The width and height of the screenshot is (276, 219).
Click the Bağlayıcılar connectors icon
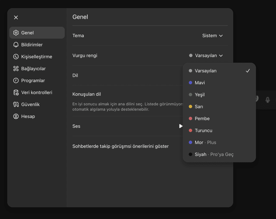16,69
